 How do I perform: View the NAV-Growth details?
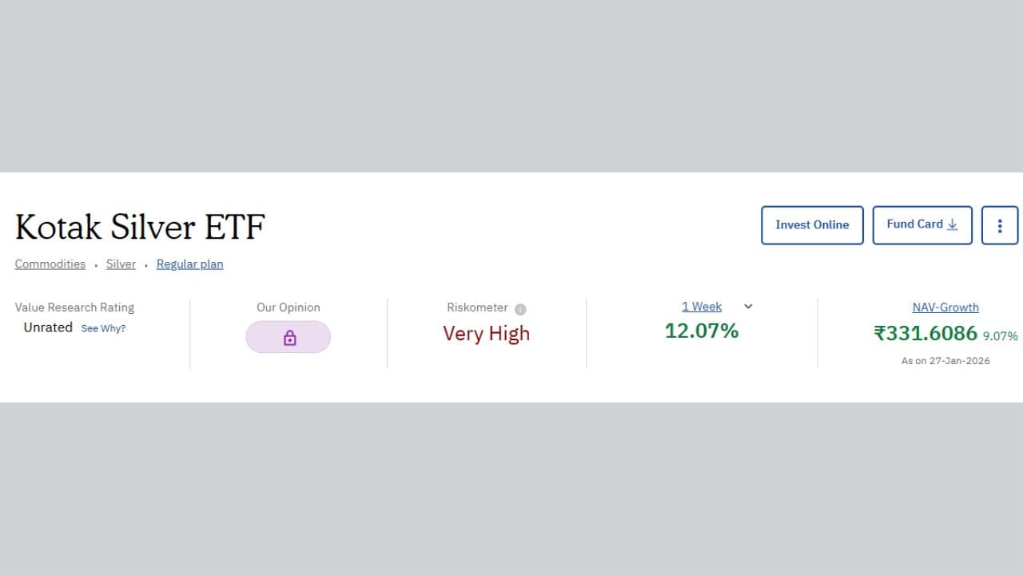click(x=945, y=307)
